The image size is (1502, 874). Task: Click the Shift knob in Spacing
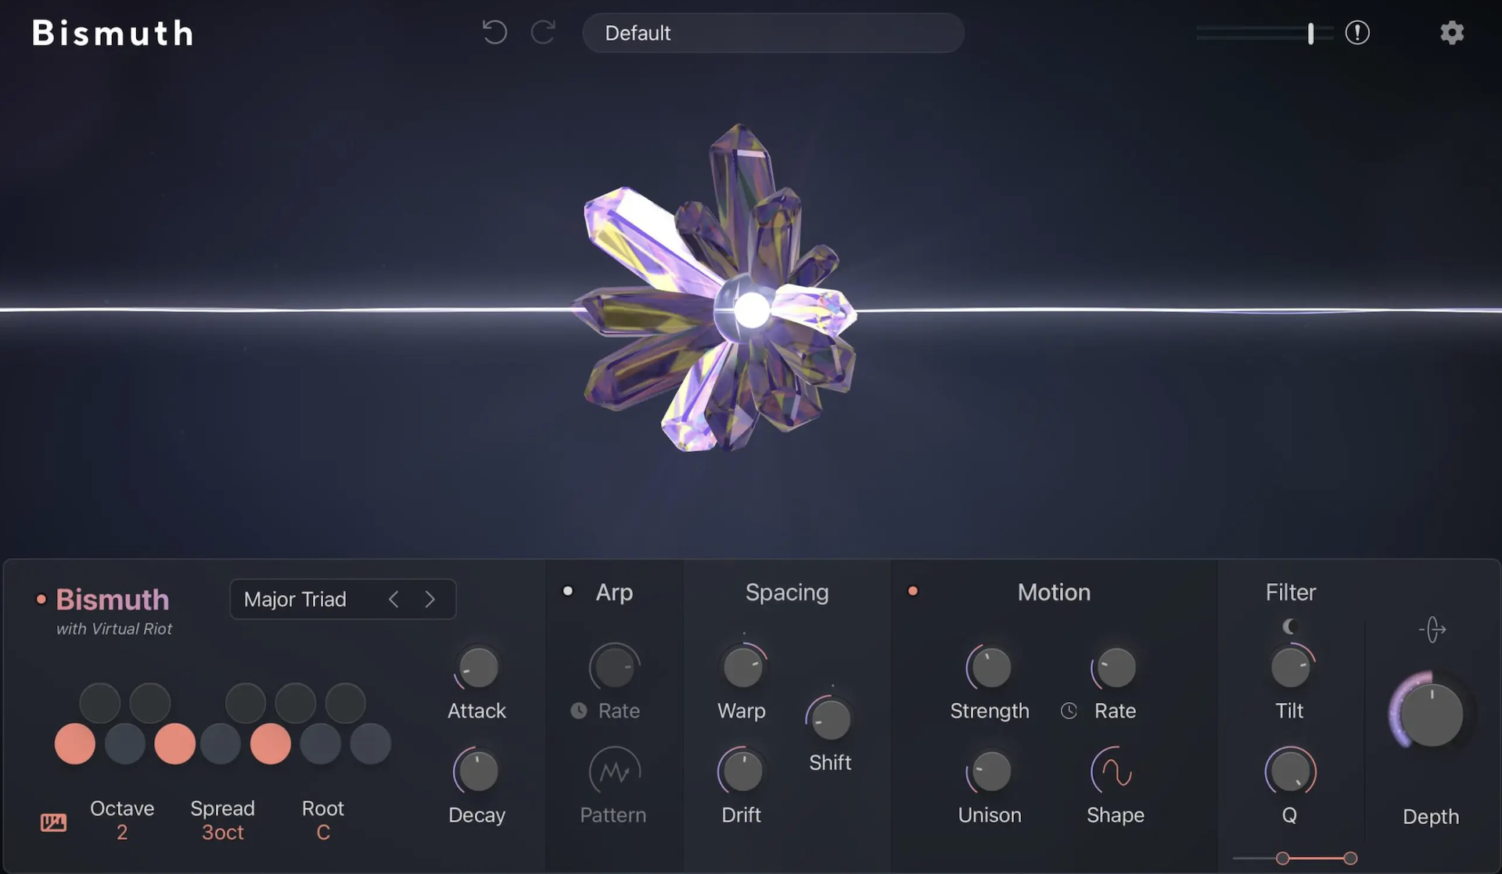(830, 719)
